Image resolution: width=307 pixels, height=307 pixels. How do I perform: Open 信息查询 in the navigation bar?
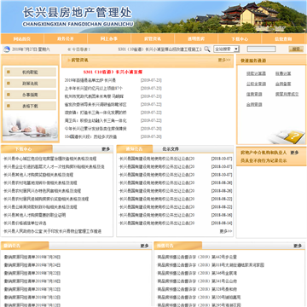[283, 39]
